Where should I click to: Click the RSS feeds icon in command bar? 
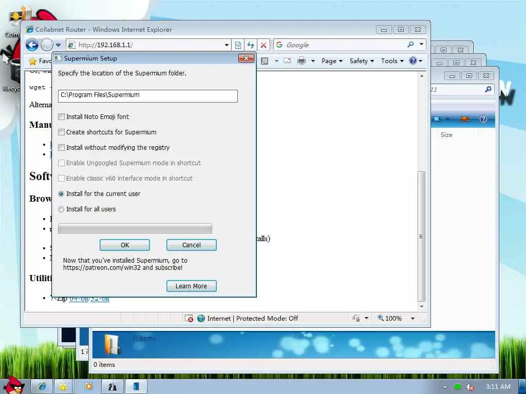tap(265, 61)
